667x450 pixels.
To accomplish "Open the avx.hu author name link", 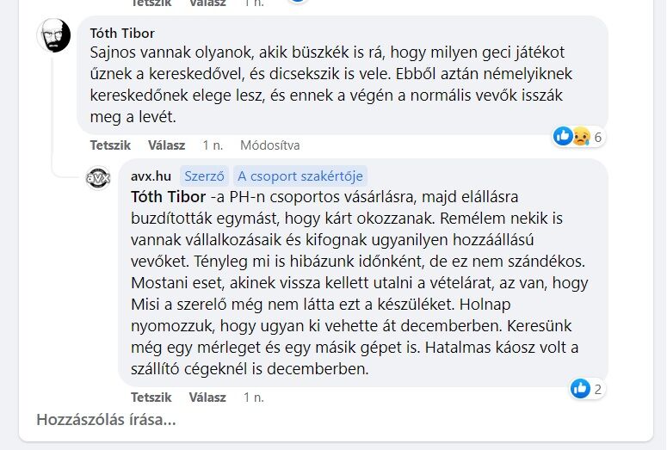I will [151, 176].
